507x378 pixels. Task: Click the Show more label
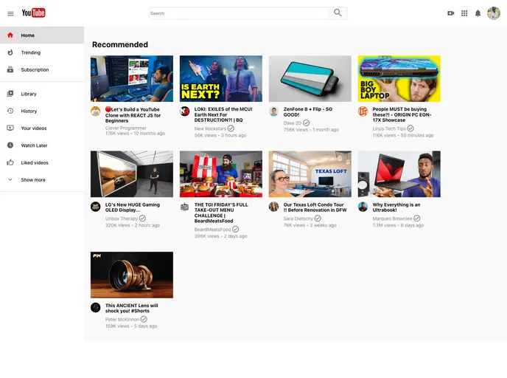click(x=33, y=179)
